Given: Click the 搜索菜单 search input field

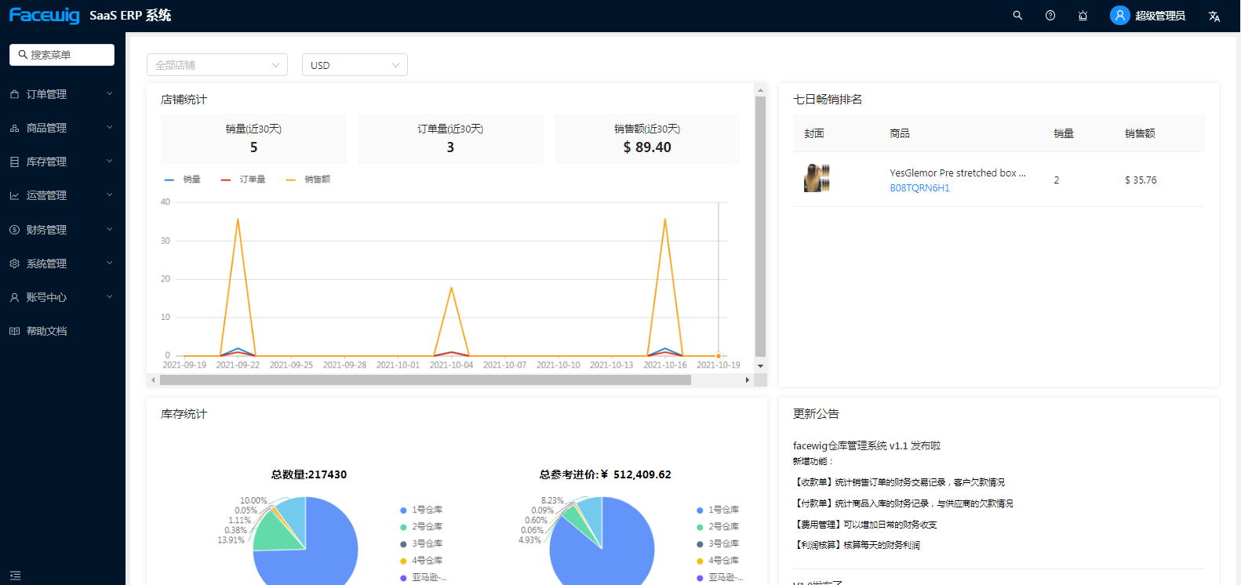Looking at the screenshot, I should (63, 55).
